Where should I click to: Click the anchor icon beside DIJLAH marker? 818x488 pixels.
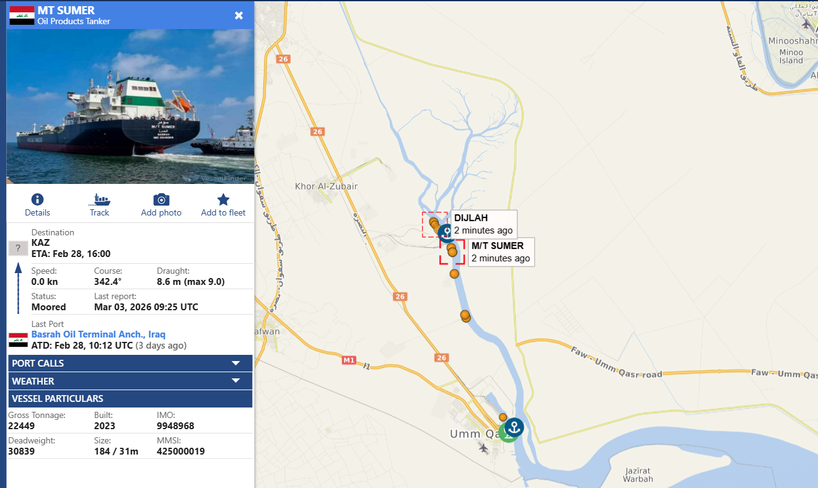(x=446, y=232)
